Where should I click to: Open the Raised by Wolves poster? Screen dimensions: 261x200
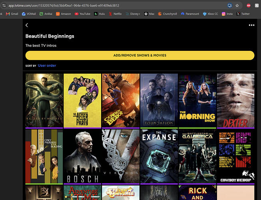tap(44, 100)
